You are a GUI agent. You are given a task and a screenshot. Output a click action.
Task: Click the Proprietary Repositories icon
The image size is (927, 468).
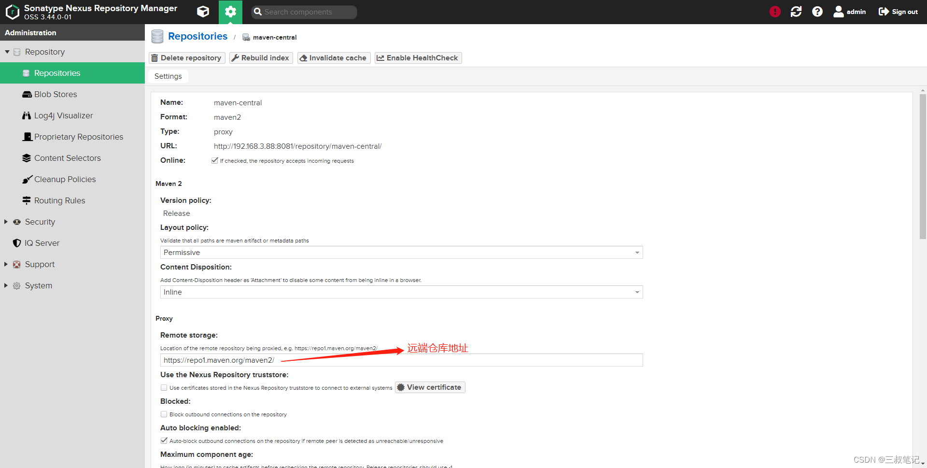(x=28, y=137)
